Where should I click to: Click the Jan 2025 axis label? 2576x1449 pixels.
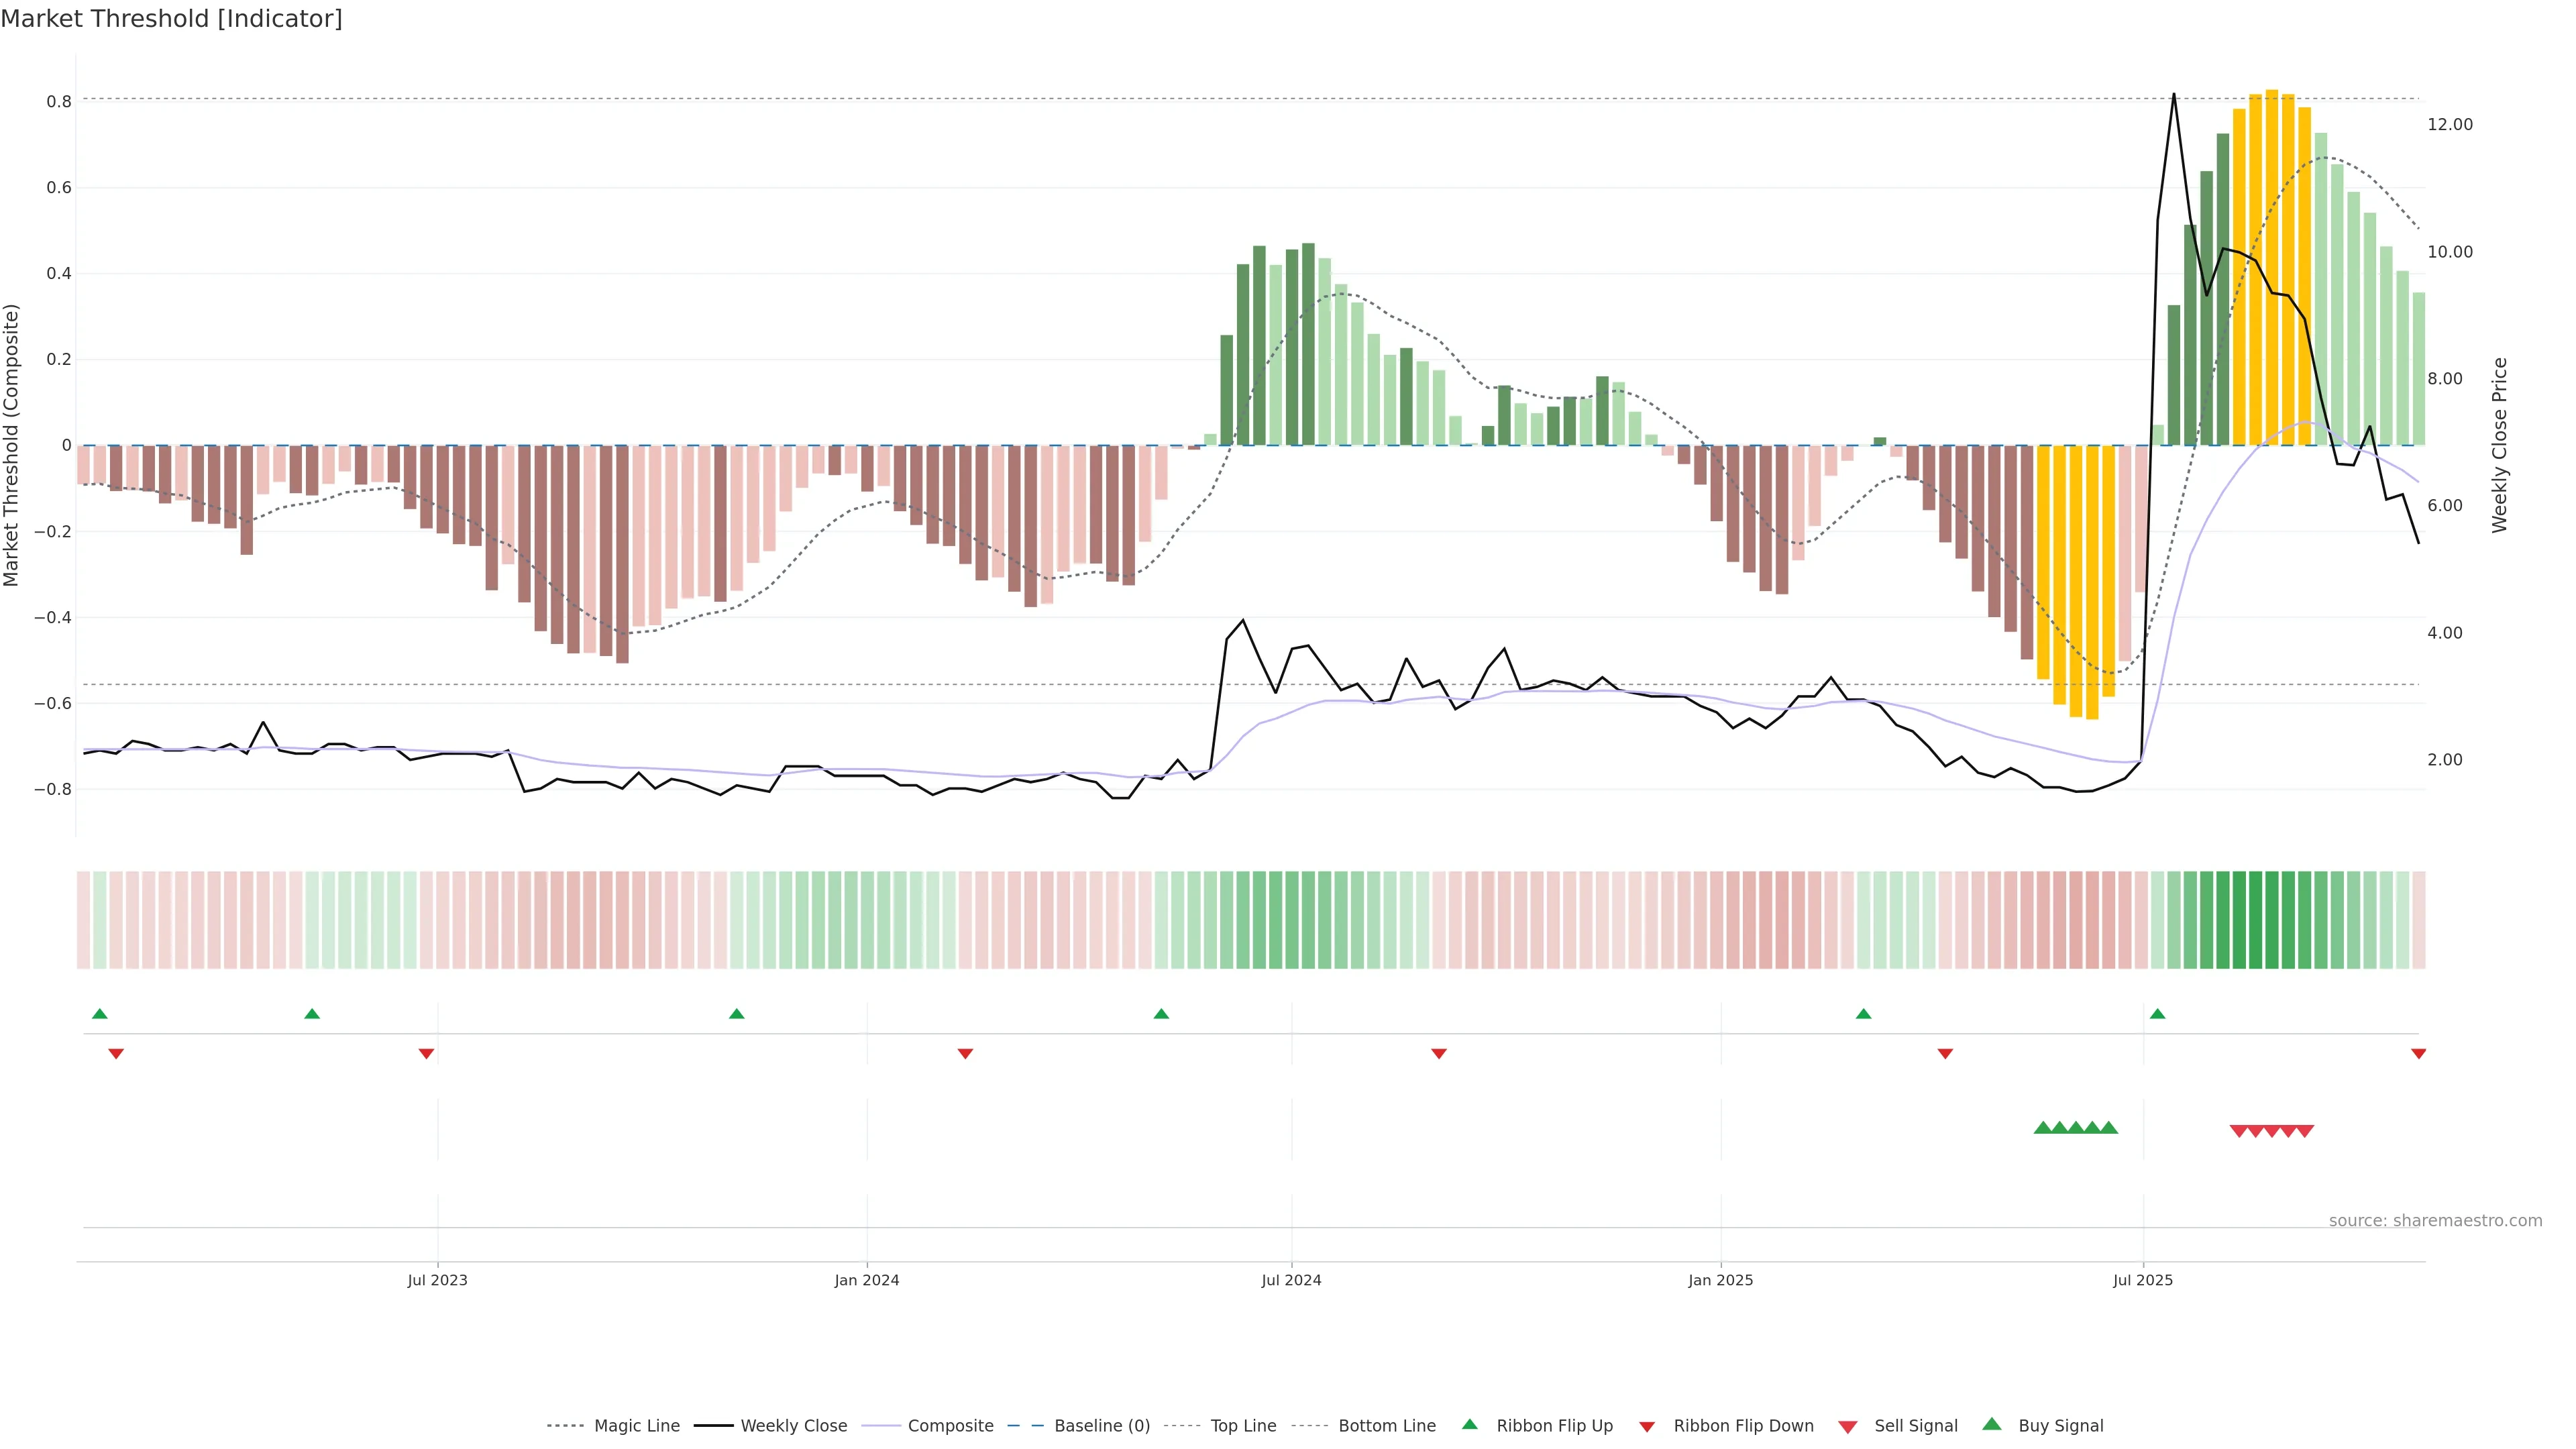coord(1720,1280)
